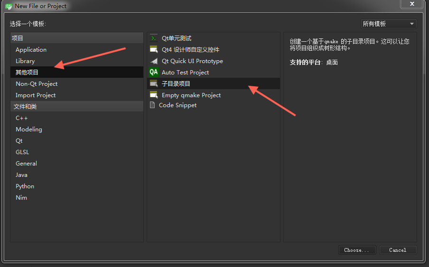Select the Python category
This screenshot has height=267, width=429.
[77, 186]
